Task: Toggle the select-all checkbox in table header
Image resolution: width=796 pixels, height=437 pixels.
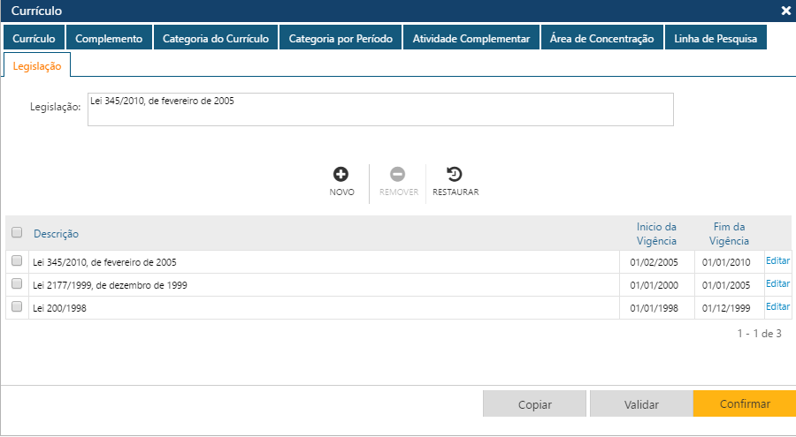Action: [17, 233]
